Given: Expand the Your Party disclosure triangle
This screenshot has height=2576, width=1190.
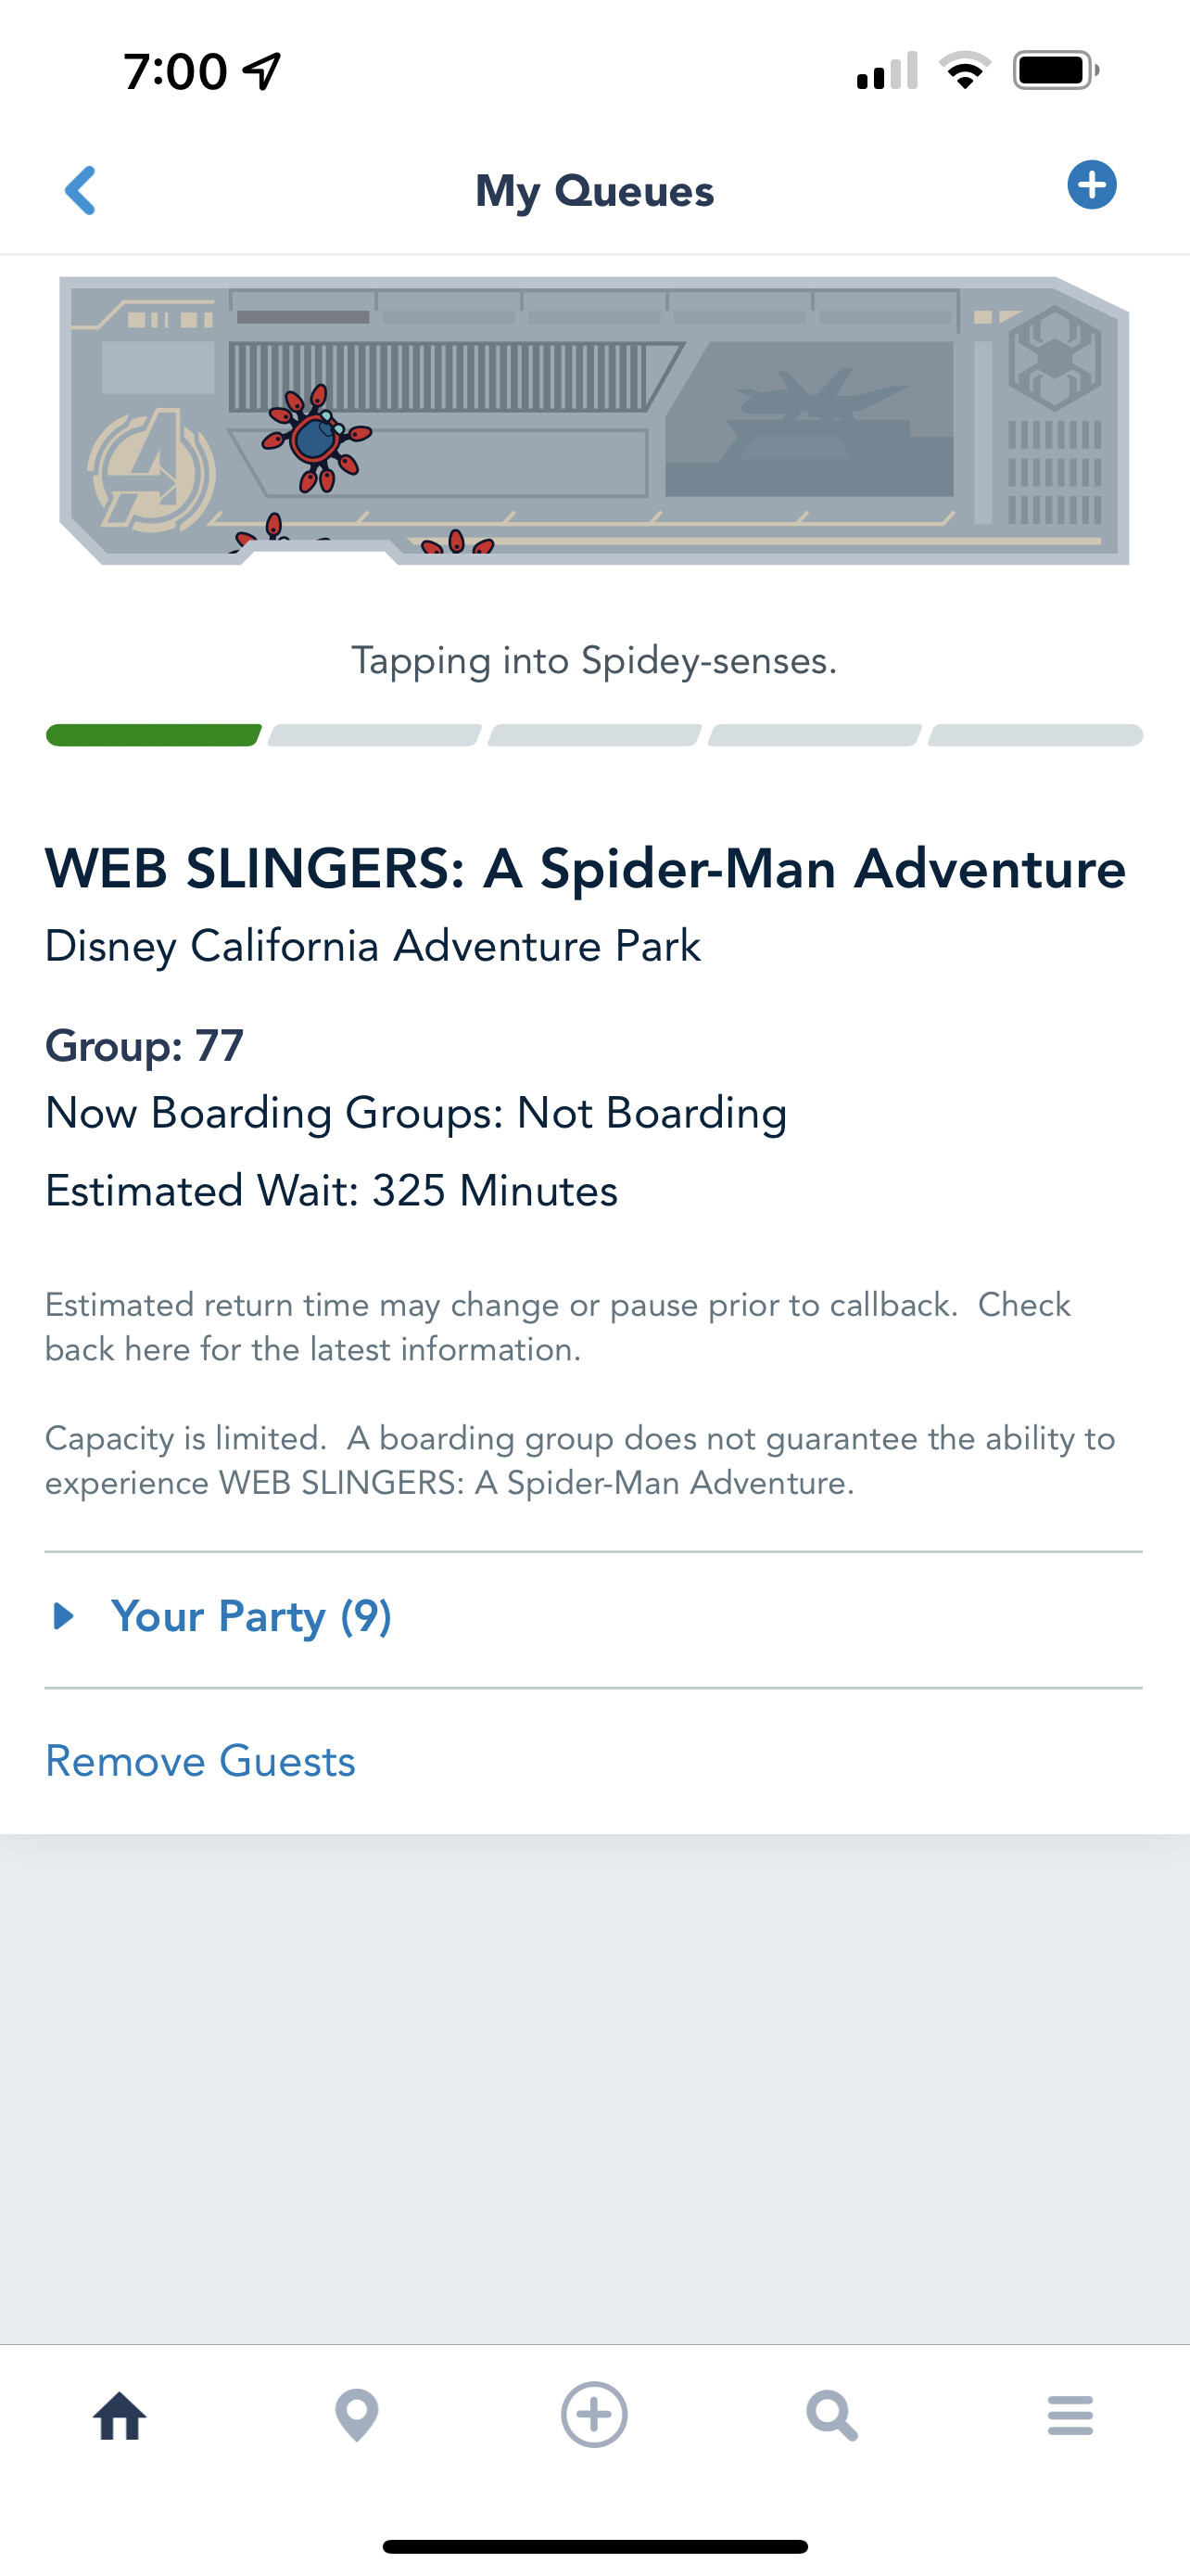Looking at the screenshot, I should (x=63, y=1616).
